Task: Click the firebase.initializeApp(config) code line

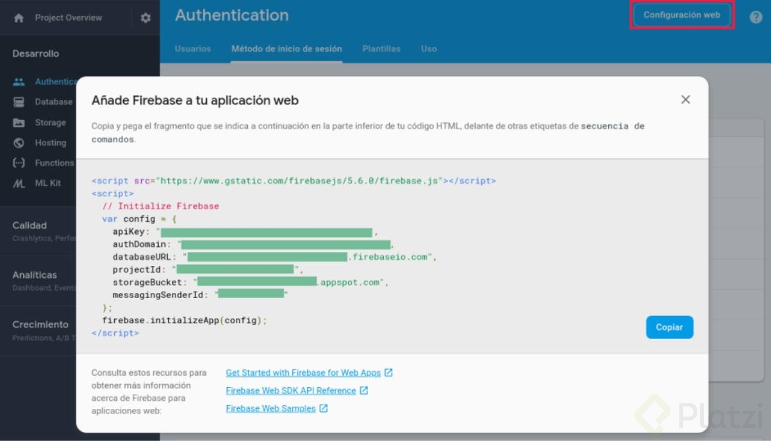Action: point(184,320)
